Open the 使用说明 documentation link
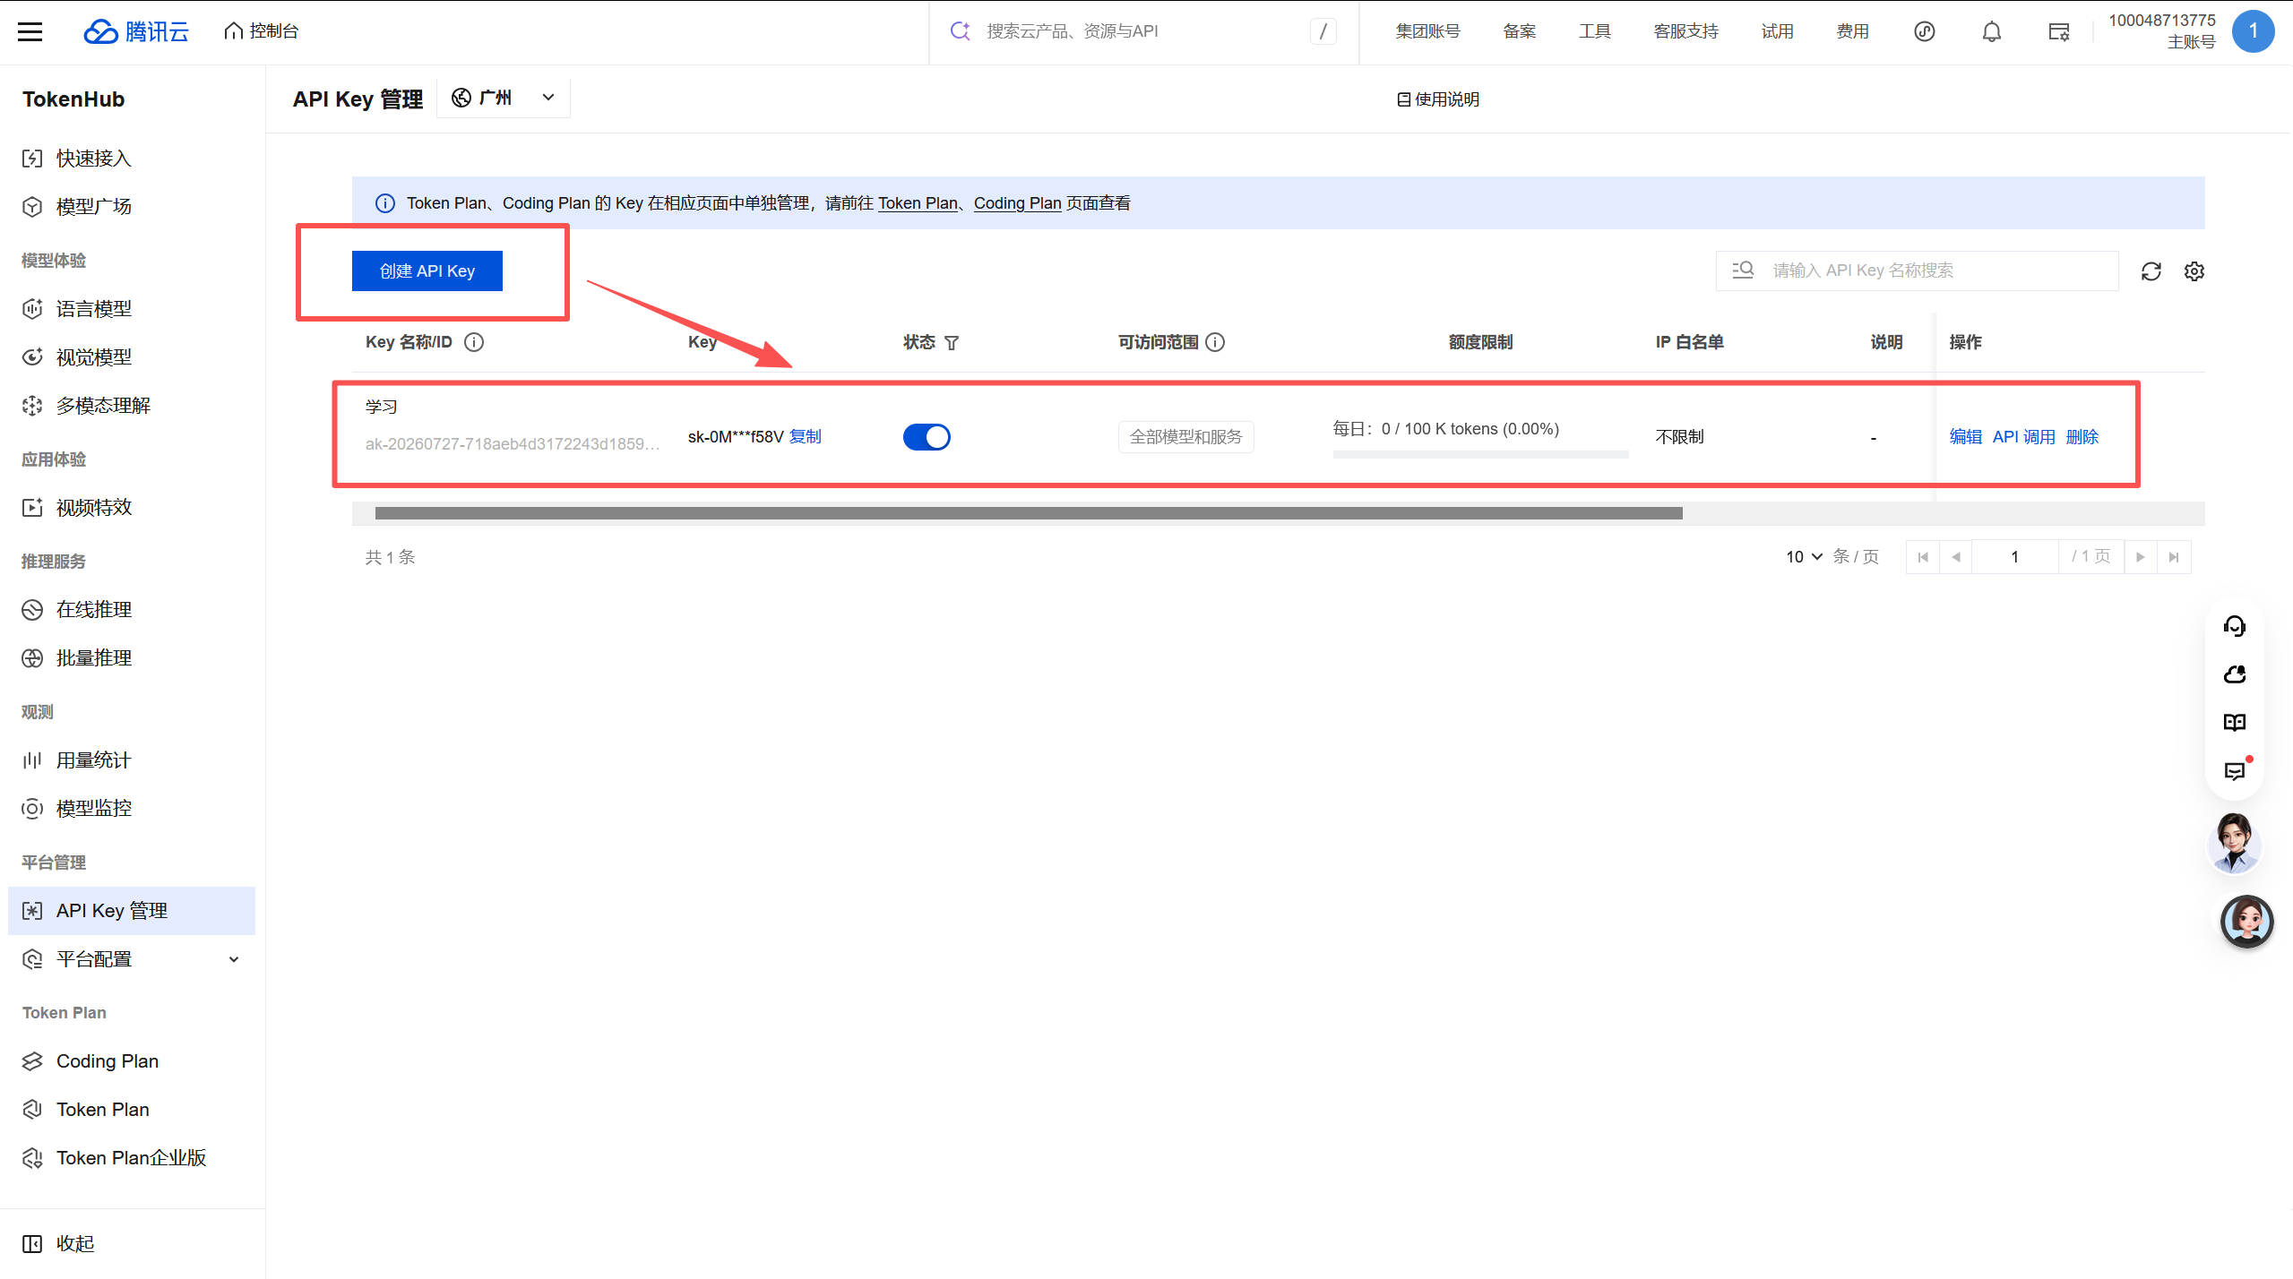2293x1279 pixels. 1438,99
